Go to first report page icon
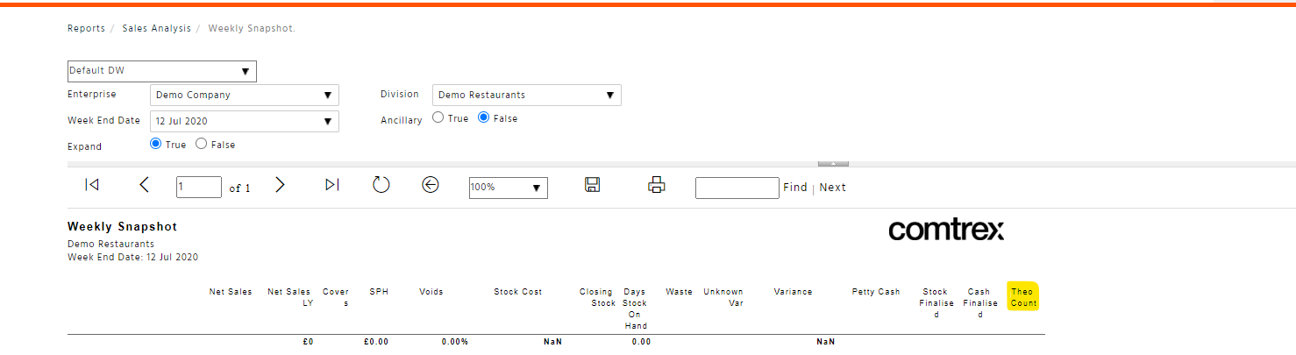Image resolution: width=1296 pixels, height=355 pixels. coord(92,185)
